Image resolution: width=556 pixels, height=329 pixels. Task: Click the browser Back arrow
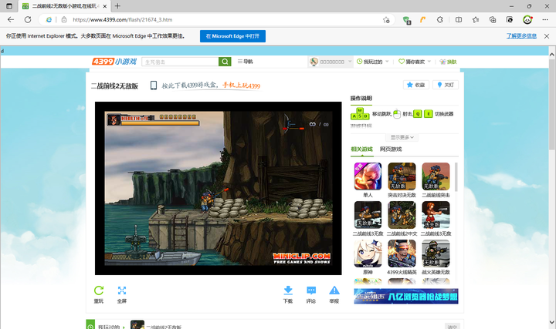point(11,20)
